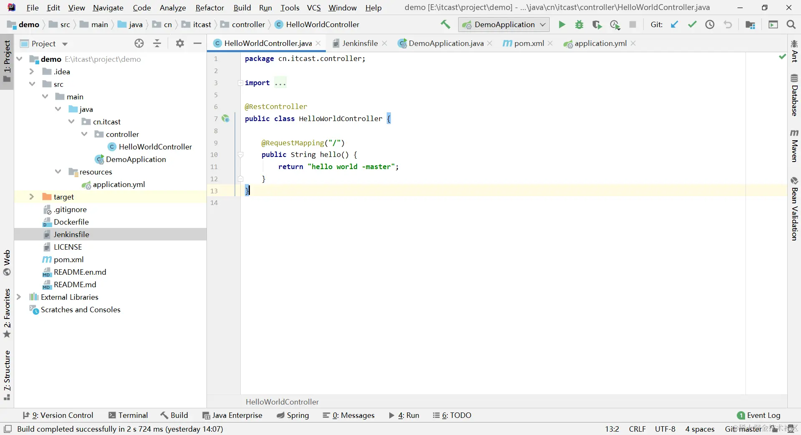
Task: Commit changes with Git checkmark icon
Action: [692, 25]
